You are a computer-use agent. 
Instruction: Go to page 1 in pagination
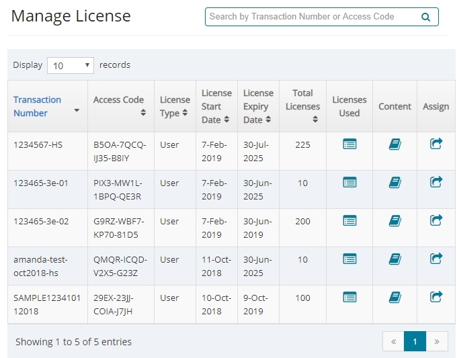point(415,342)
